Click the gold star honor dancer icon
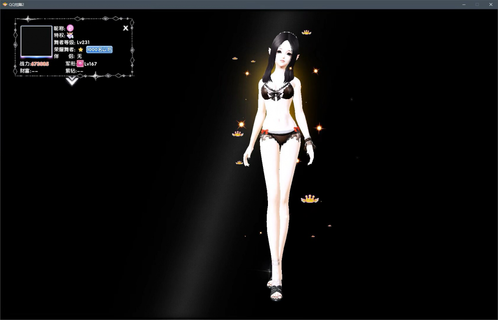 tap(81, 50)
